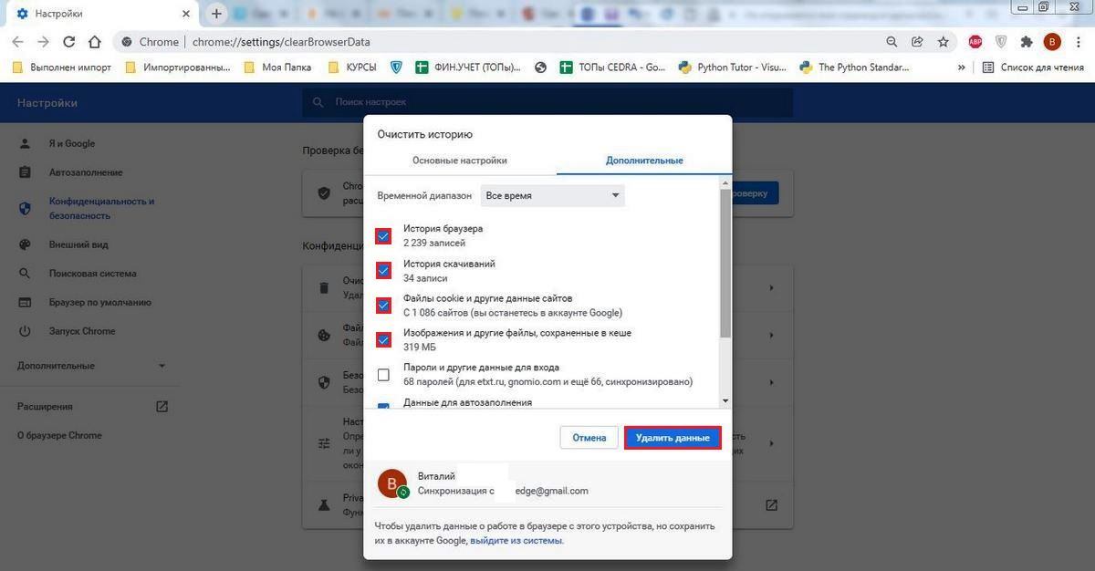Viewport: 1095px width, 571px height.
Task: Open the Adblock Plus extension icon
Action: (975, 42)
